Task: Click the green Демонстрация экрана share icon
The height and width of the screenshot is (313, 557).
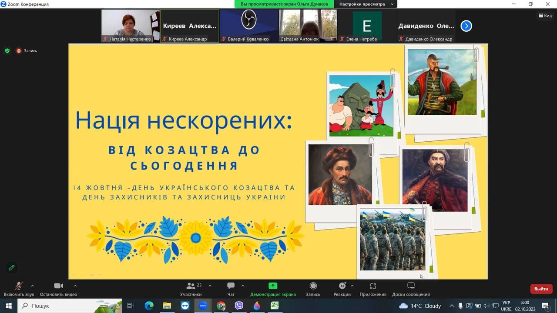Action: click(x=273, y=286)
